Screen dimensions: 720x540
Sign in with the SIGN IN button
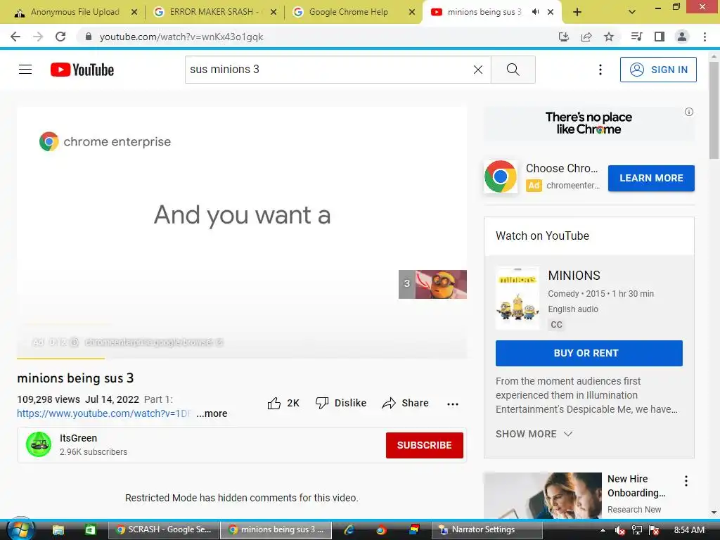(658, 70)
